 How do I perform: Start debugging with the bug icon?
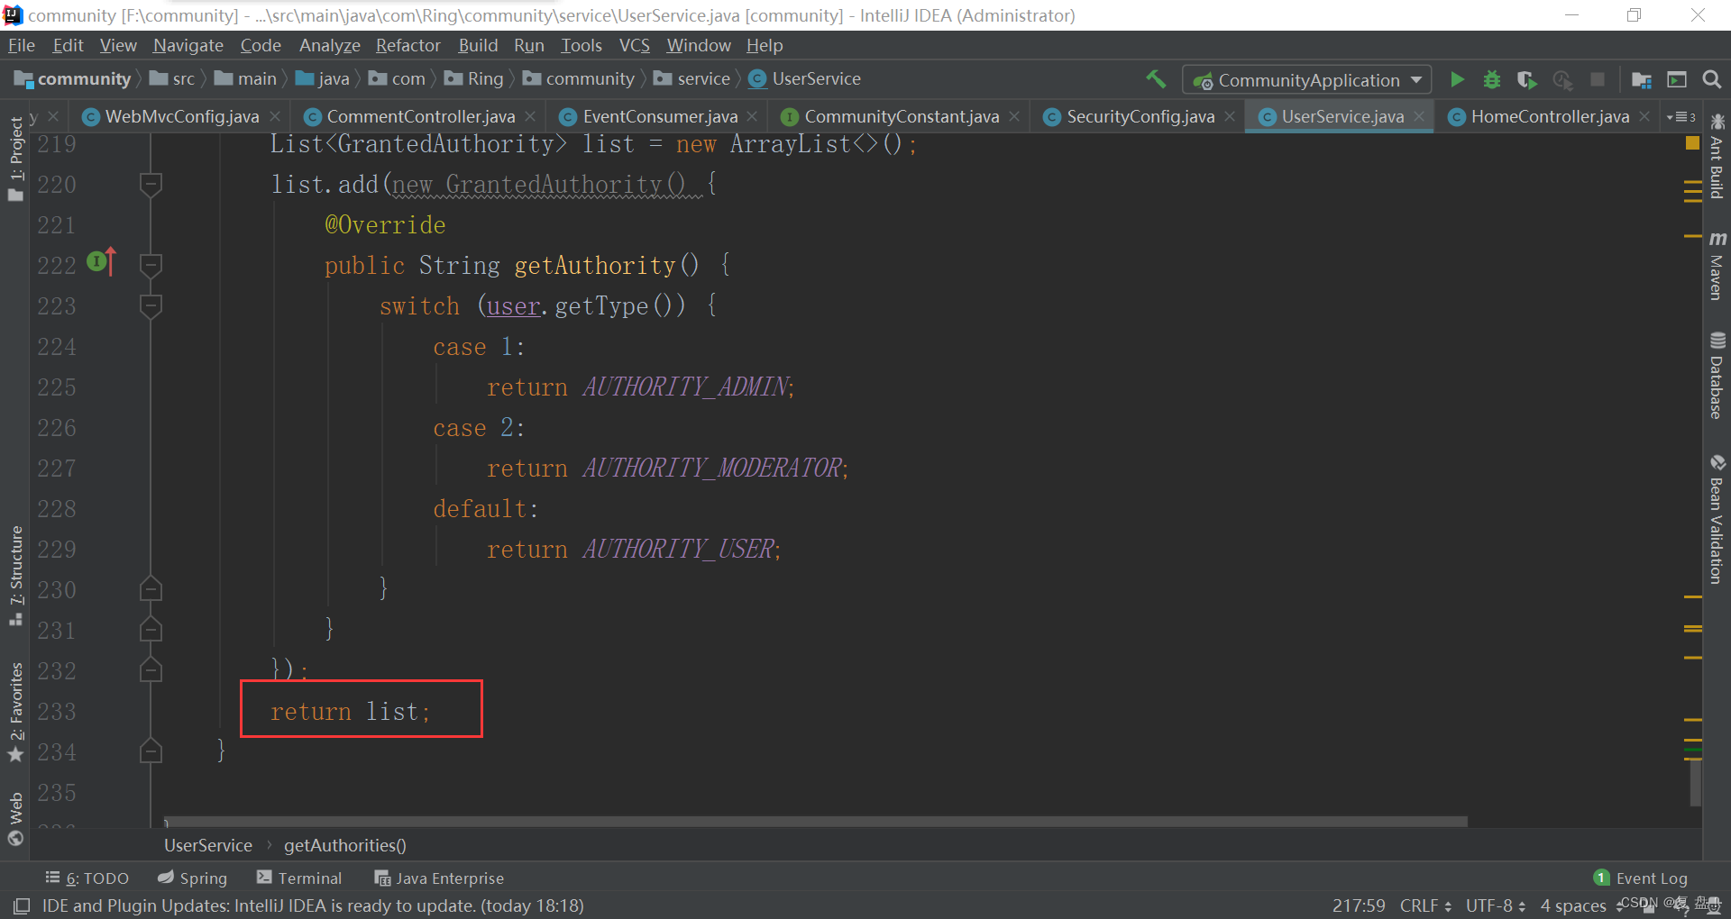[x=1491, y=80]
